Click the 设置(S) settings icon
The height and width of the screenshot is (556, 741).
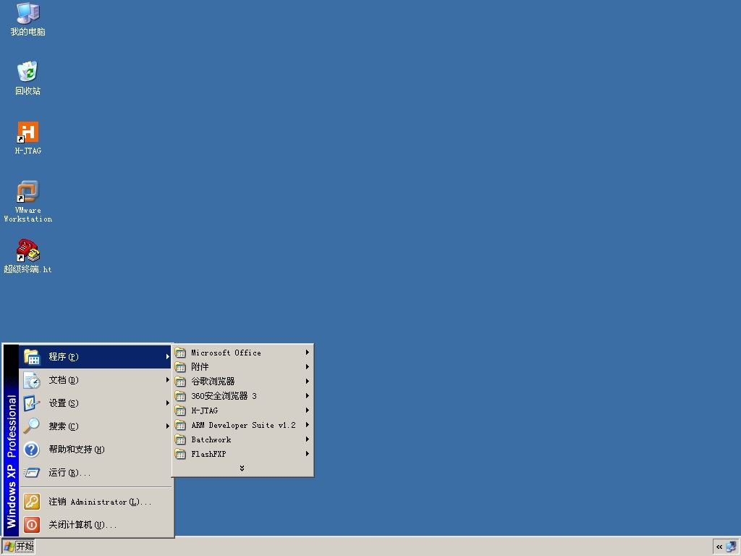coord(32,403)
